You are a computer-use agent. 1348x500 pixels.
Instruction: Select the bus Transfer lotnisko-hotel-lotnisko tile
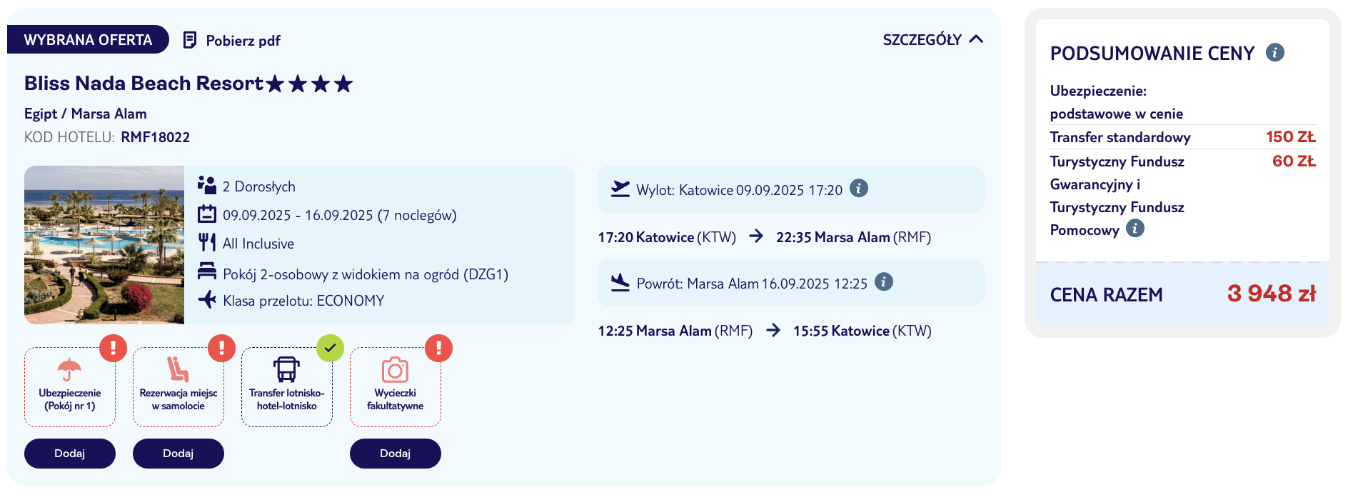287,387
